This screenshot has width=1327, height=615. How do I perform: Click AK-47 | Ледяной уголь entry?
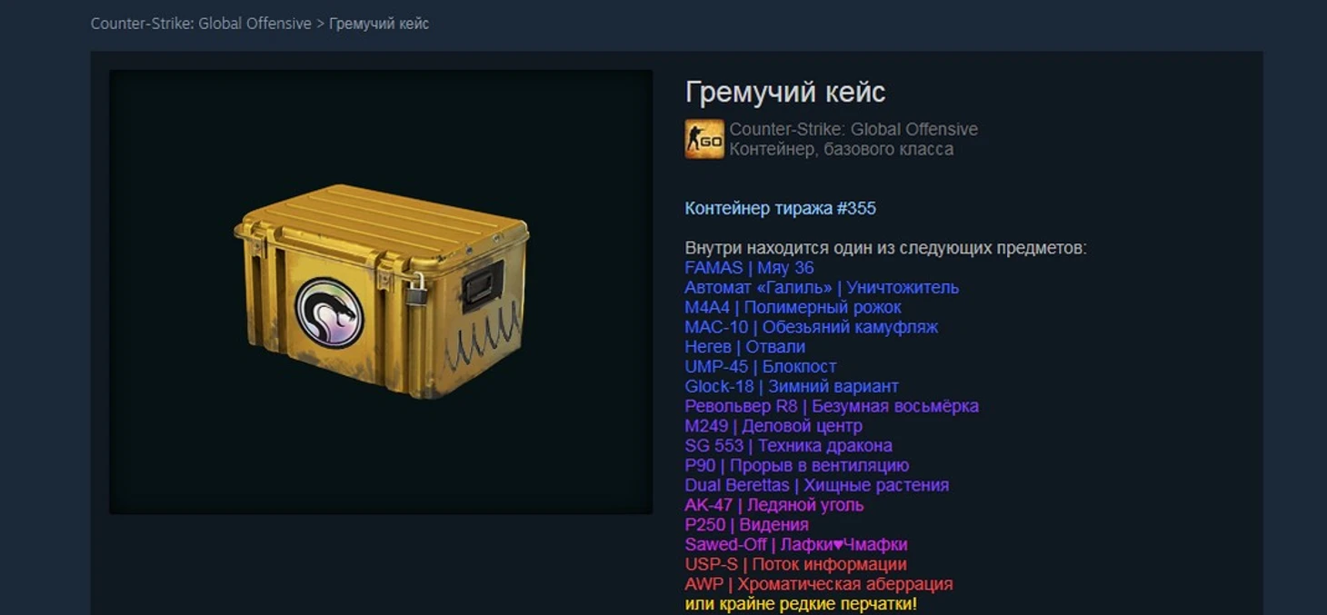773,505
